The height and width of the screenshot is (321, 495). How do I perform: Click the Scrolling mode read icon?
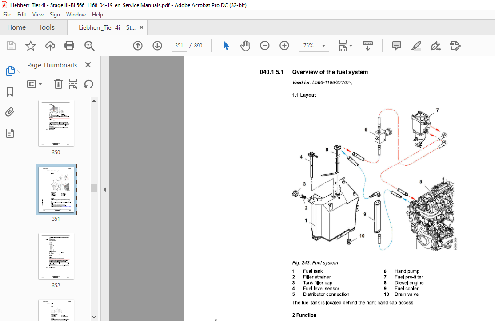(x=368, y=46)
